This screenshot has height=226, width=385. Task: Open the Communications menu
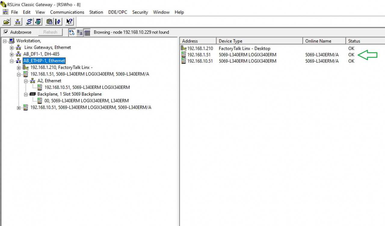[67, 12]
